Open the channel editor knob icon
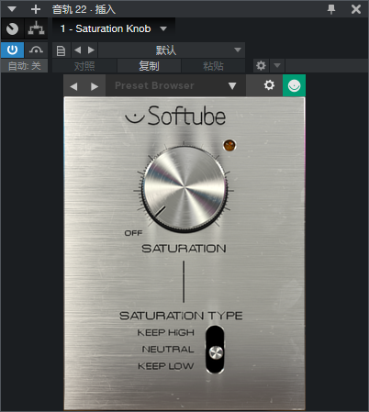The image size is (369, 412). click(12, 28)
